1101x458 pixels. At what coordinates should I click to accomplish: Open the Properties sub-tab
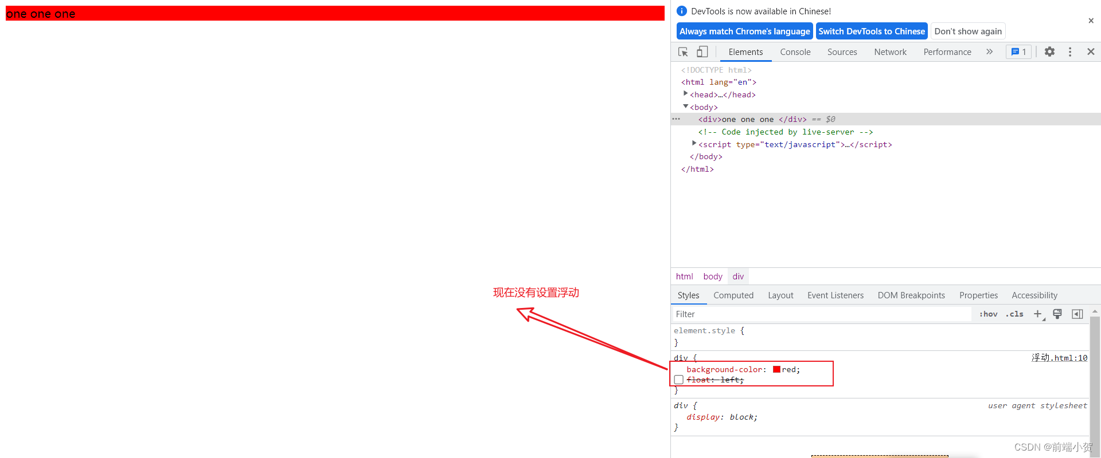click(x=978, y=295)
